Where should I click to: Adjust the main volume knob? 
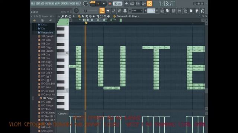coord(86,3)
